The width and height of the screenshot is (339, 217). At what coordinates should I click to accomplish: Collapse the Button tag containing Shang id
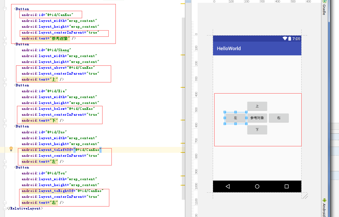(5, 44)
